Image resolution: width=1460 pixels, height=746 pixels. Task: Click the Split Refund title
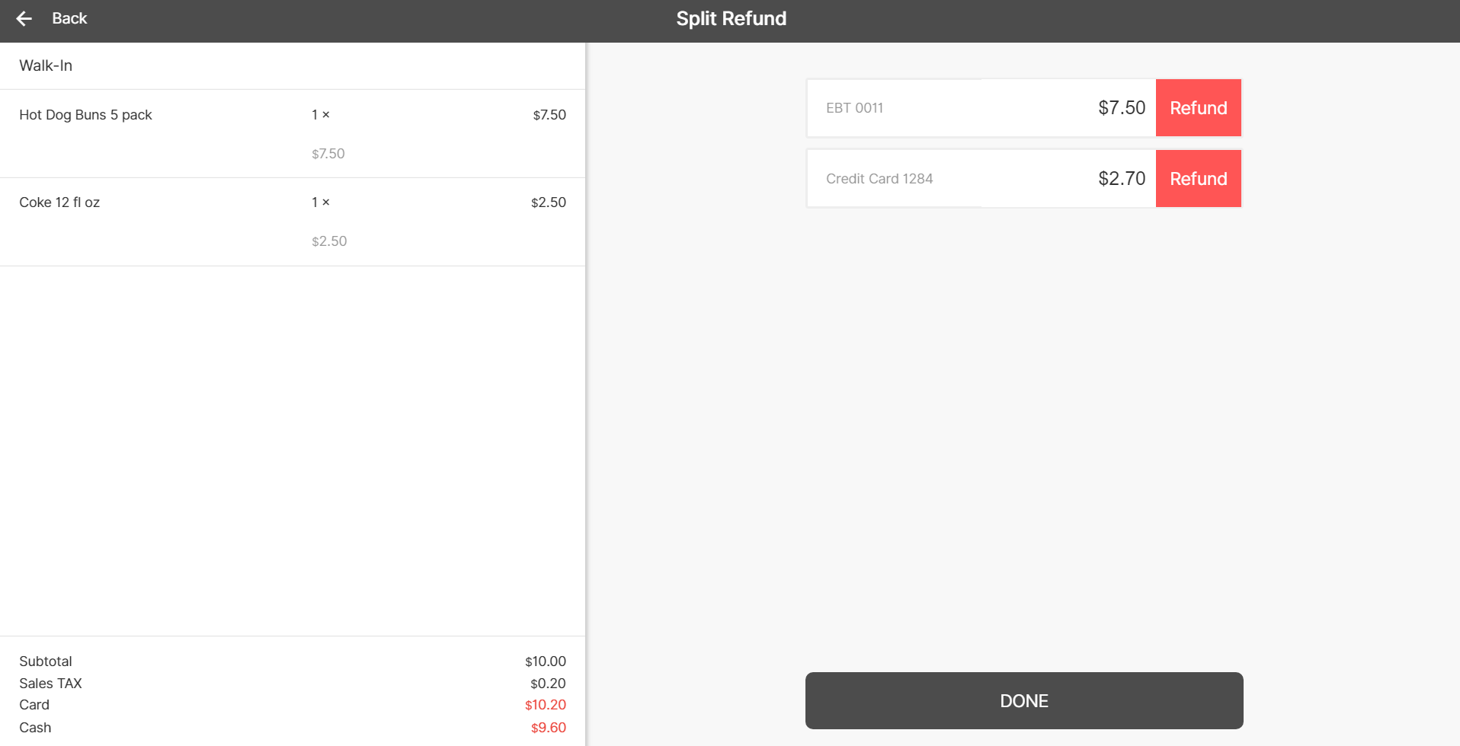click(x=731, y=18)
